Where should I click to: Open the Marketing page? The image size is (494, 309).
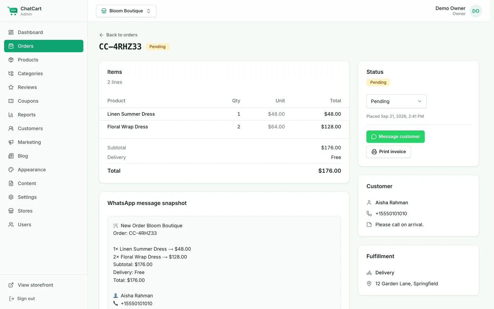tap(44, 142)
